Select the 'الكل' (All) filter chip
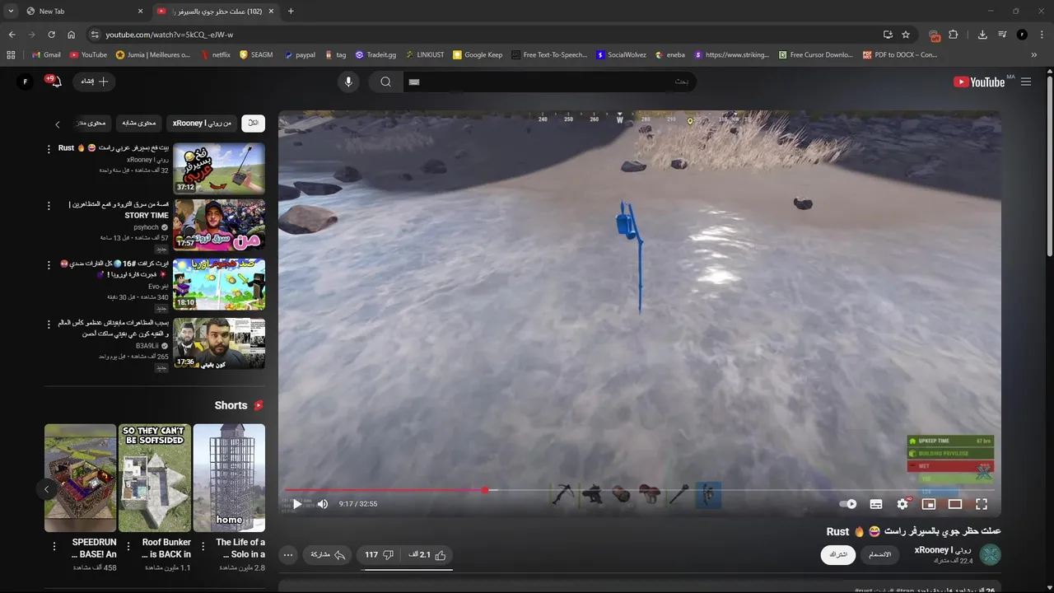1054x593 pixels. tap(254, 124)
